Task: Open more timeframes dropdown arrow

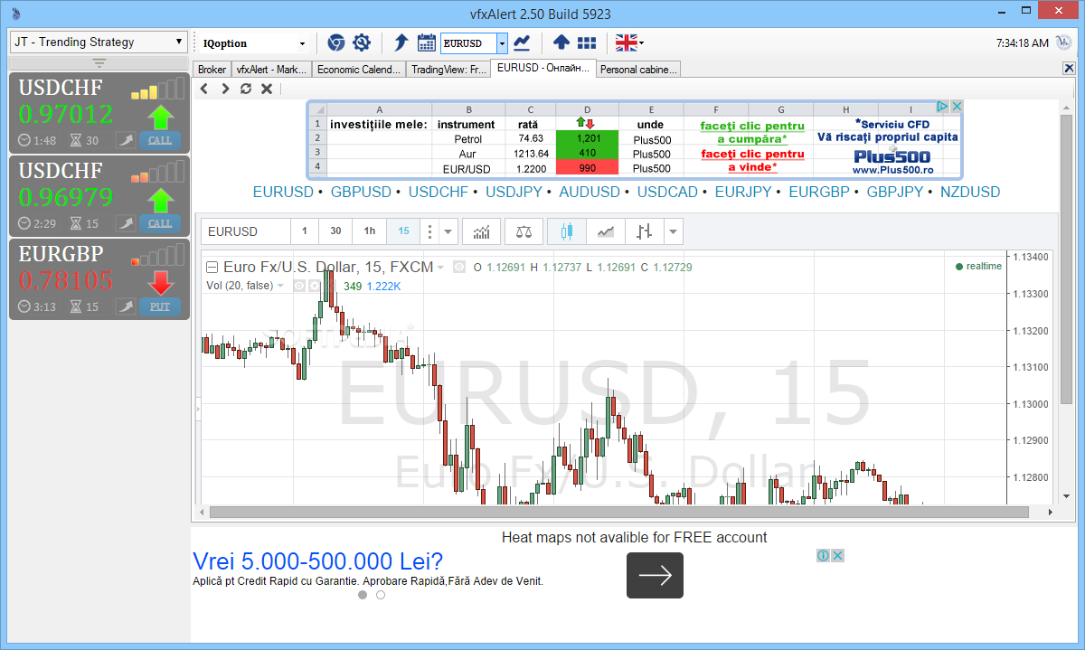Action: pyautogui.click(x=448, y=231)
